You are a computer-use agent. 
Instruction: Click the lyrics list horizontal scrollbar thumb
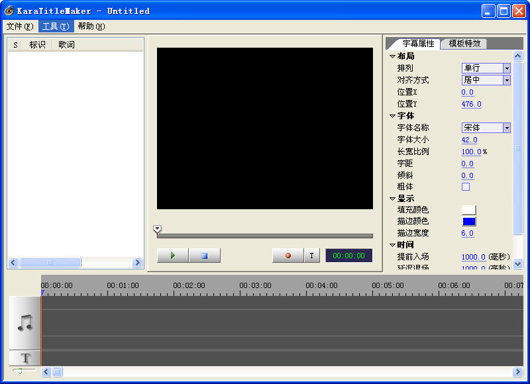[50, 262]
